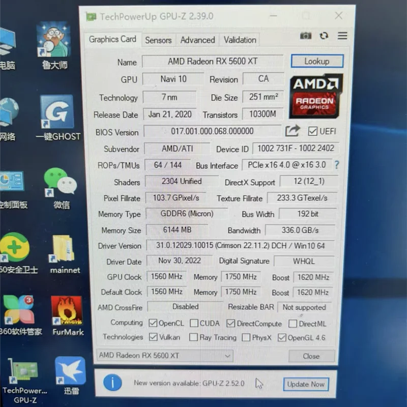Click the Lookup button
The height and width of the screenshot is (407, 407).
point(317,61)
